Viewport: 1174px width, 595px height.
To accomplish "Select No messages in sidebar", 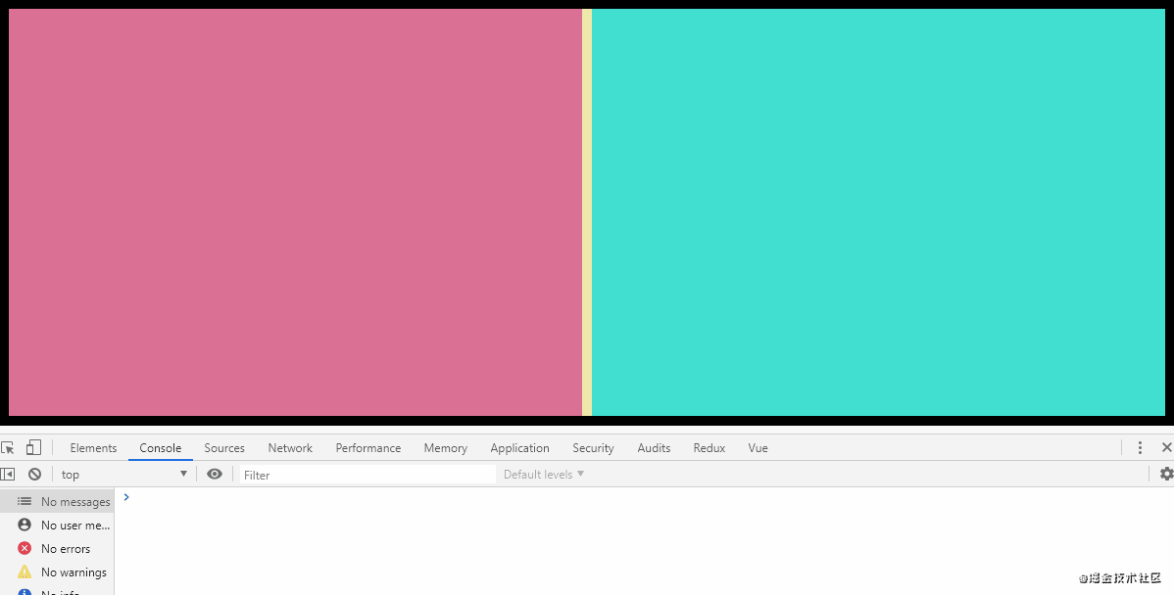I will pos(57,502).
